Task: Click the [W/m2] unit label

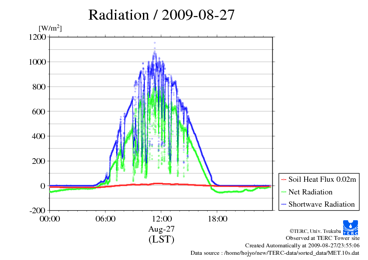Action: point(50,28)
